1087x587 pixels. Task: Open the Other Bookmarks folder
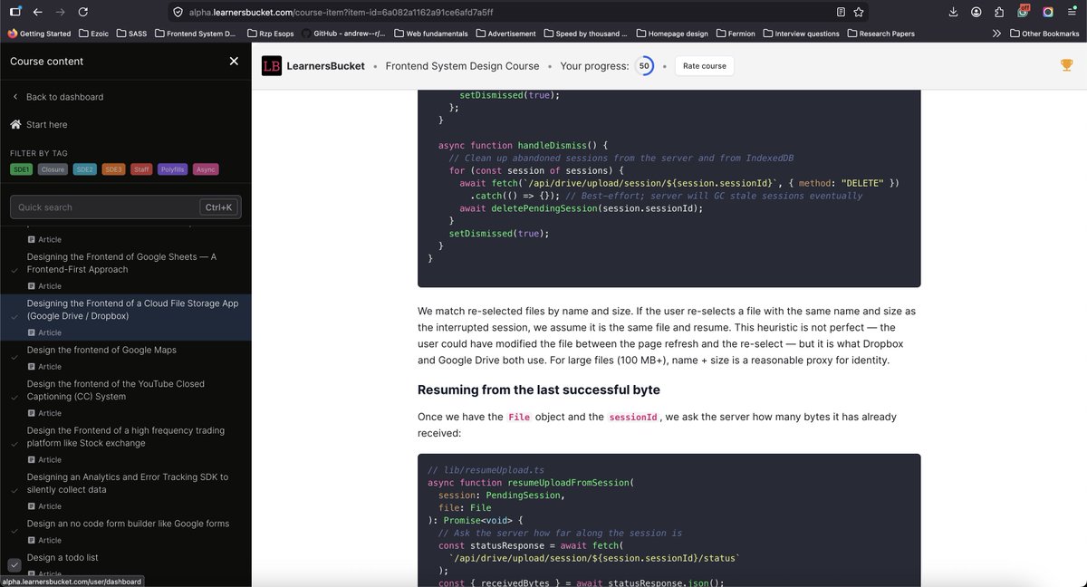1044,34
